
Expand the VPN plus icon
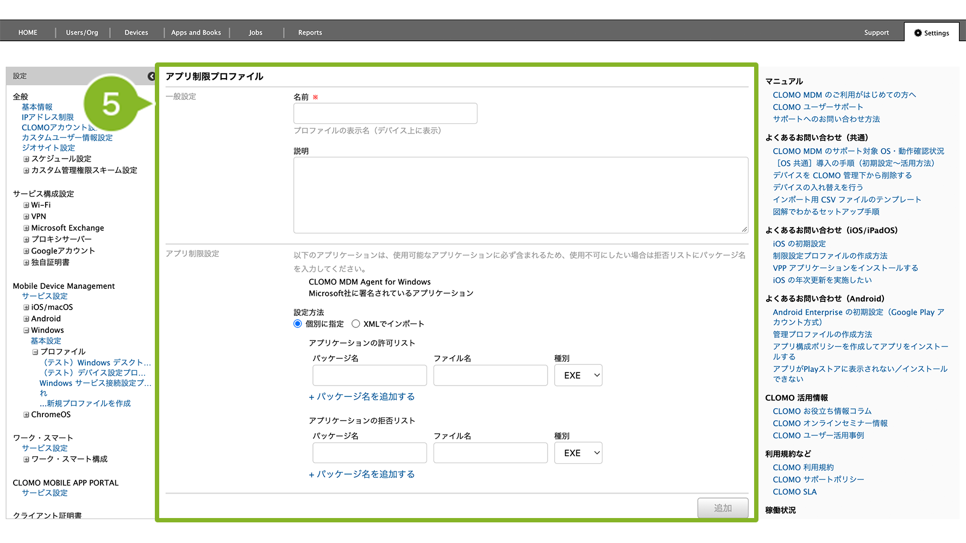[x=26, y=217]
